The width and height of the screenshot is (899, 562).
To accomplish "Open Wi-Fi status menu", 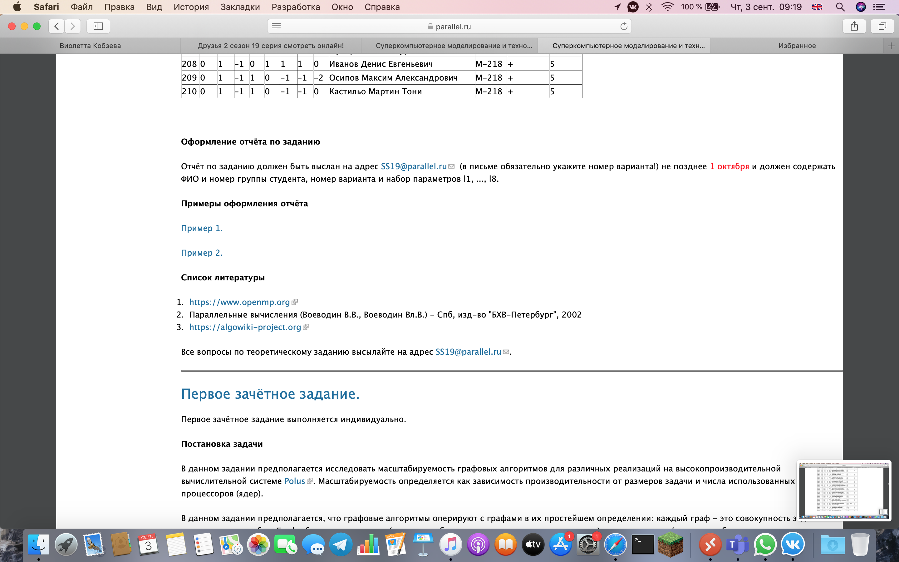I will click(668, 7).
